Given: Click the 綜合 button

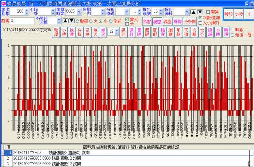Looking at the screenshot, I should [163, 32].
